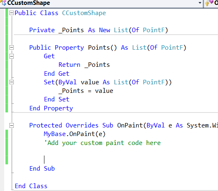Click Points() property name
Screen dimensions: 218x191
pyautogui.click(x=102, y=48)
